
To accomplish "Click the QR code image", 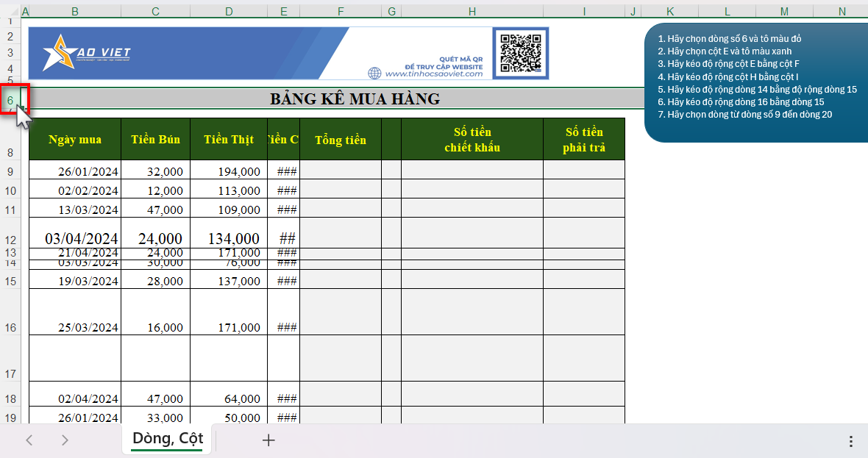I will (x=521, y=53).
